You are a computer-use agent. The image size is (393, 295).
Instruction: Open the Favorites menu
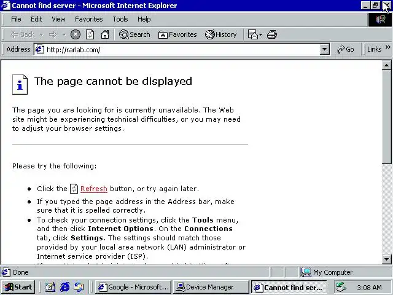[x=88, y=19]
